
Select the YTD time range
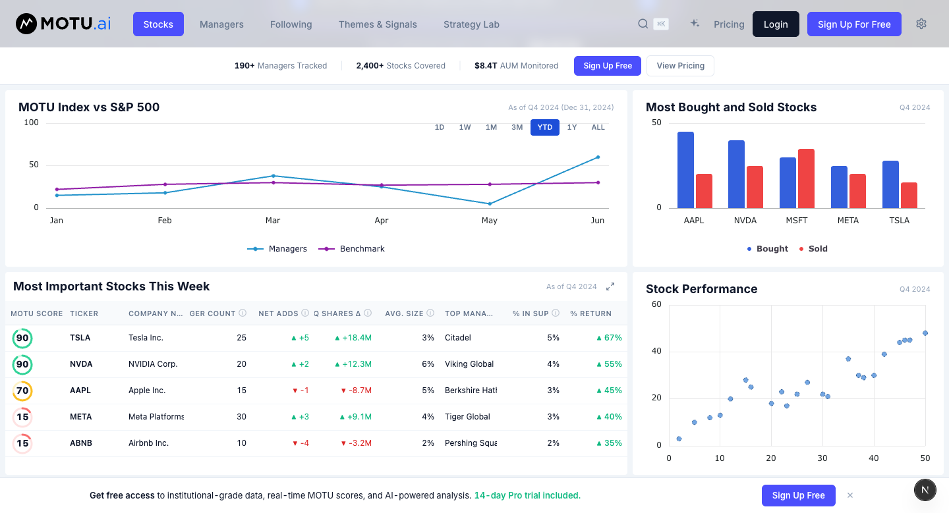[545, 127]
